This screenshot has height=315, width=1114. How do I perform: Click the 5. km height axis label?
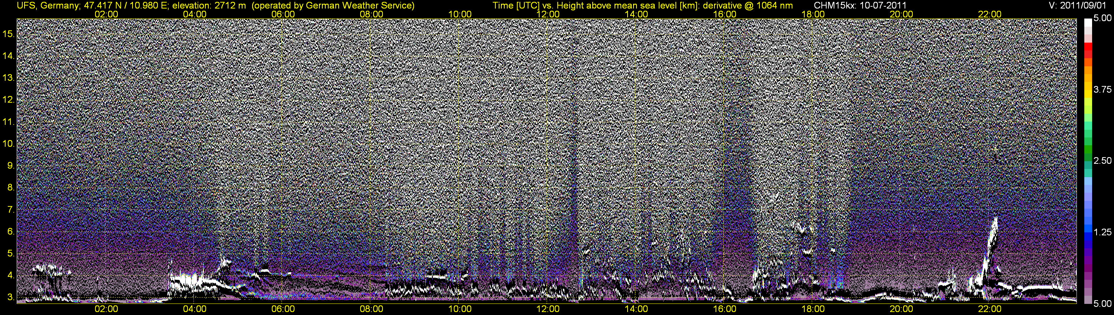[11, 254]
